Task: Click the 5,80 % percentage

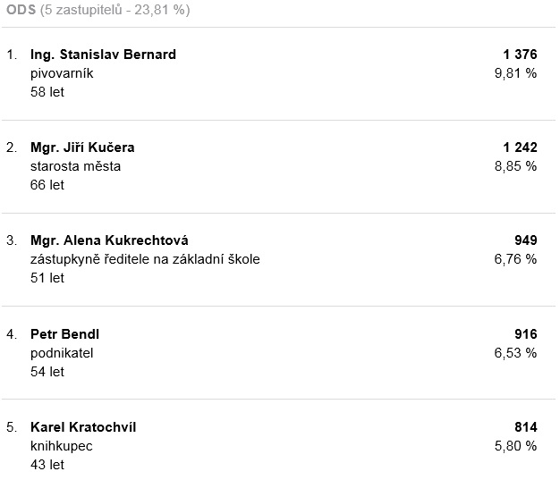Action: [x=515, y=446]
